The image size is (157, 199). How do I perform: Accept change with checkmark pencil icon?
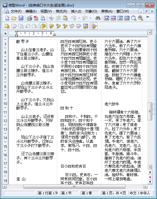tap(72, 26)
